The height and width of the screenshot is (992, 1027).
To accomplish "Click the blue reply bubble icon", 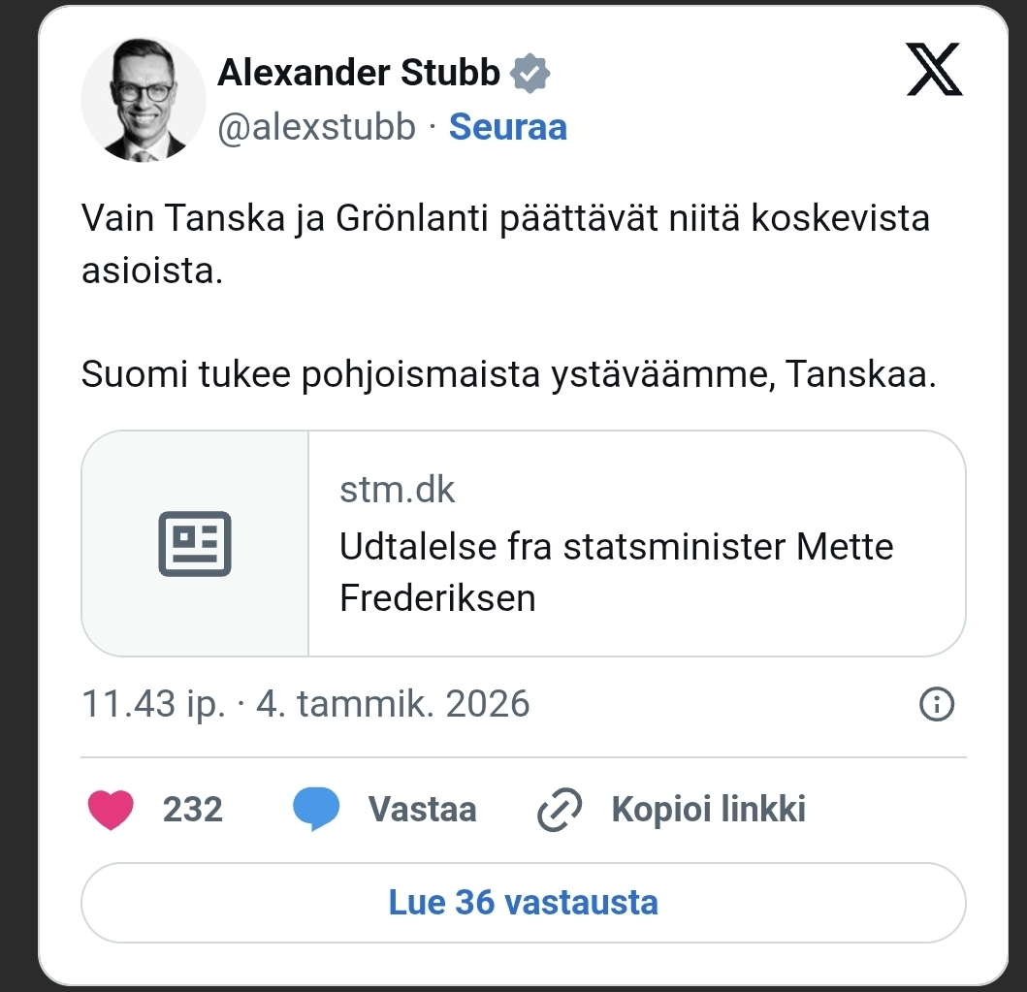I will click(x=316, y=809).
